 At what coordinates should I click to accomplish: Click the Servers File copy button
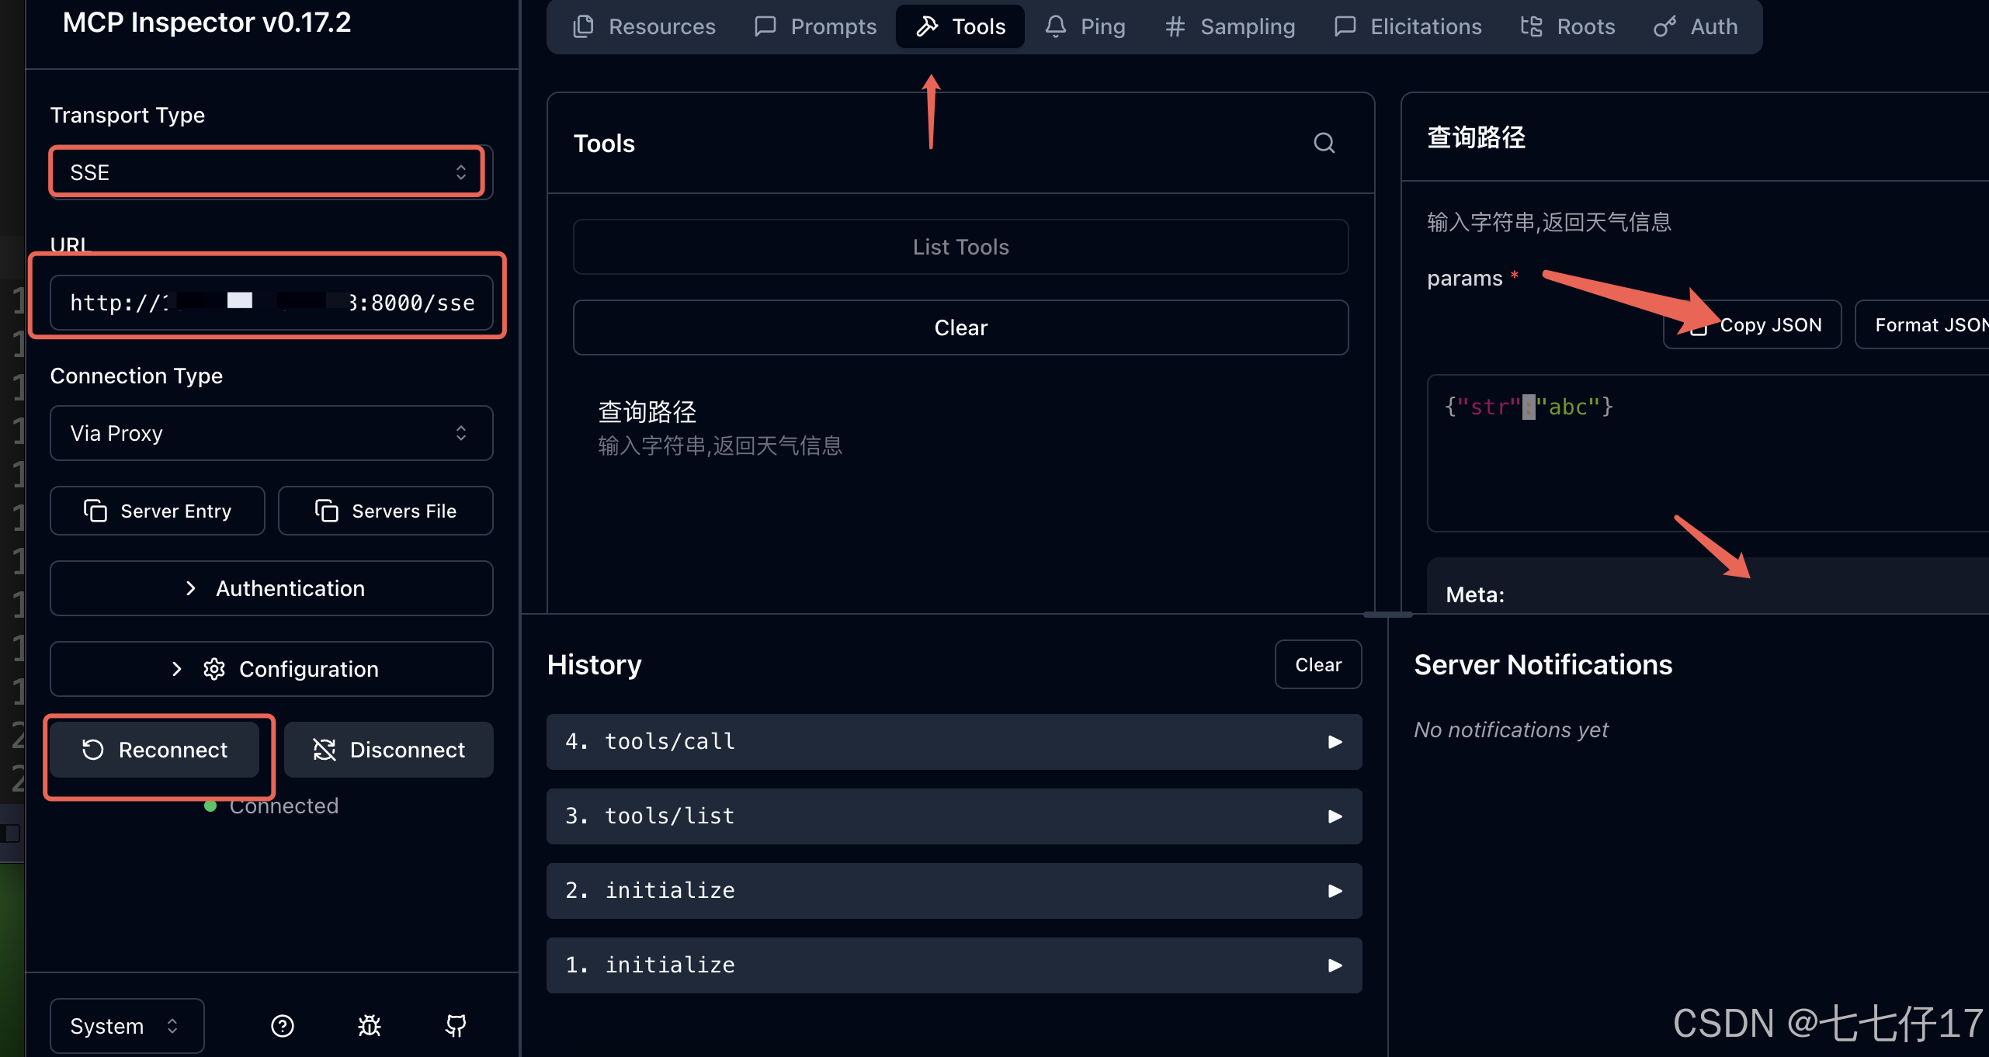[x=386, y=511]
